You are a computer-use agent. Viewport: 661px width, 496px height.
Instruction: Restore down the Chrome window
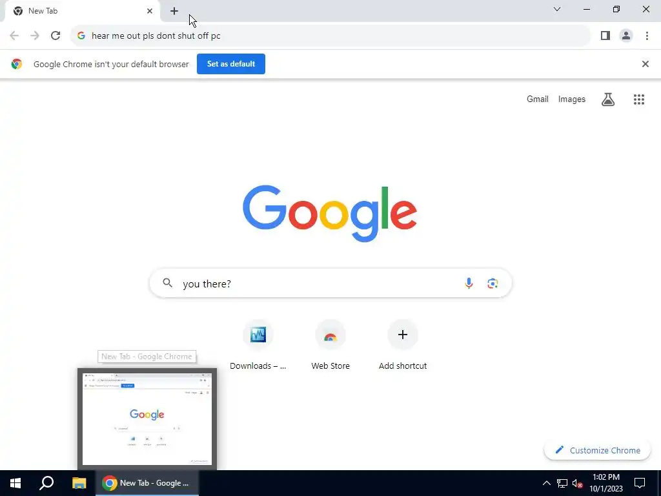(616, 9)
